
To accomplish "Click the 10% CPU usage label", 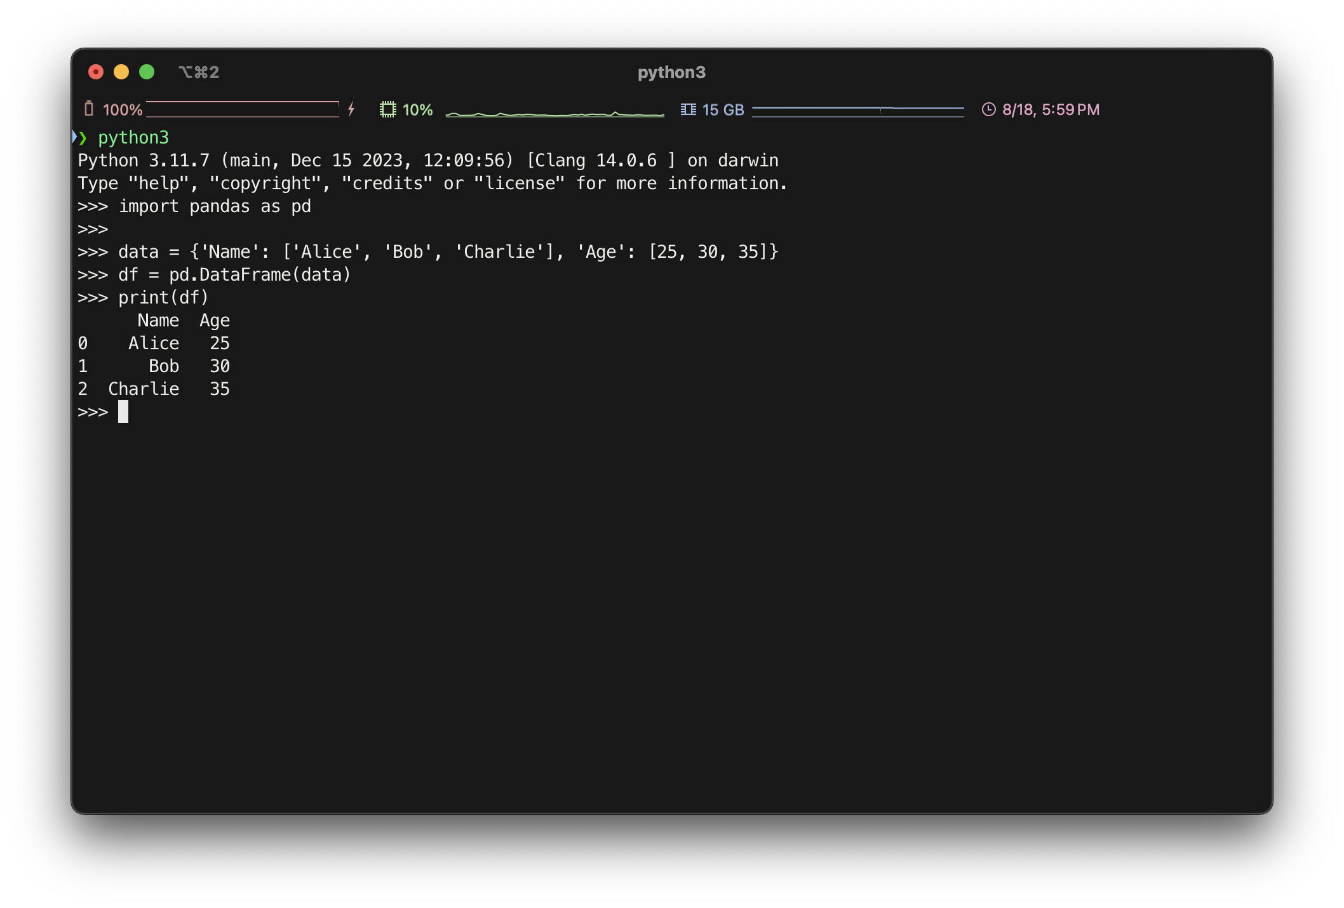I will point(417,110).
